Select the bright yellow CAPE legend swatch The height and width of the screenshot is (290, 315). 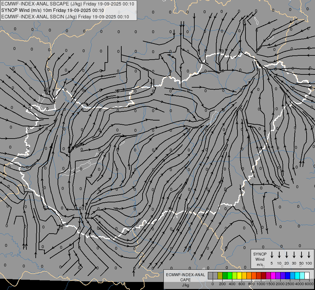click(x=239, y=275)
